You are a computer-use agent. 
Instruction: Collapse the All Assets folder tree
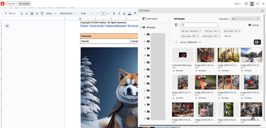[140, 27]
